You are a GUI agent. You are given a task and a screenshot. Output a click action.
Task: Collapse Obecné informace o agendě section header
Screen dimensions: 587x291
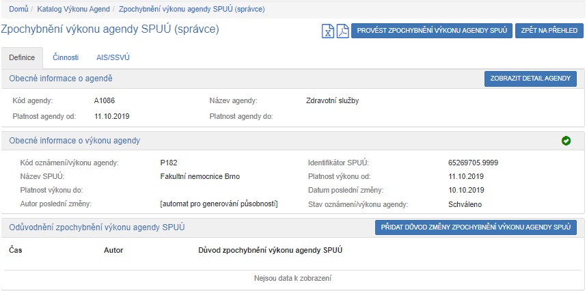click(x=61, y=79)
